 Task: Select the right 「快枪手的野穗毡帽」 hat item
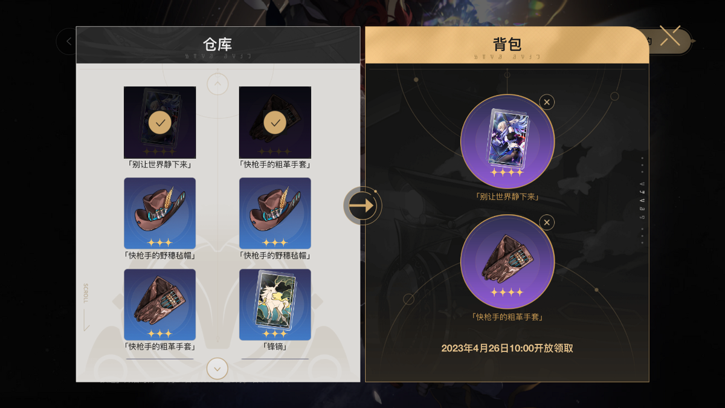coord(275,213)
